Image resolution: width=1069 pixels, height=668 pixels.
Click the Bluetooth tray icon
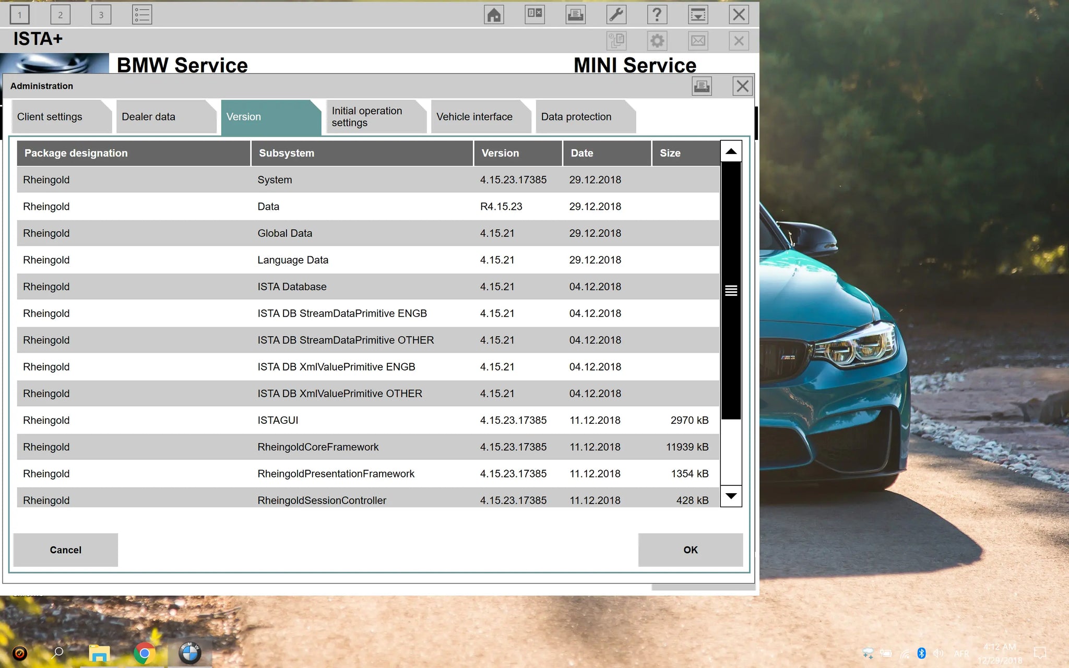(921, 653)
